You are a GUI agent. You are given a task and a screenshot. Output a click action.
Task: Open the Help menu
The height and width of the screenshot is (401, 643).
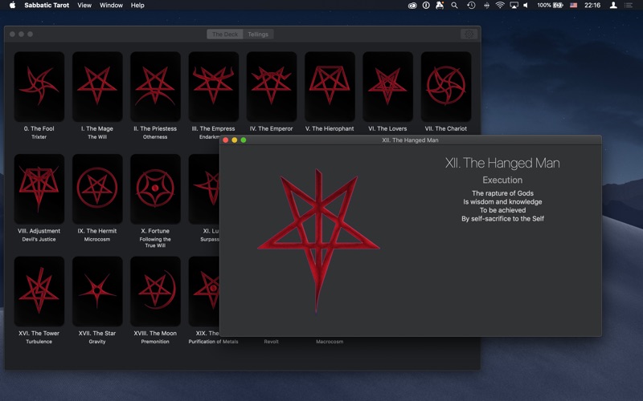point(137,6)
